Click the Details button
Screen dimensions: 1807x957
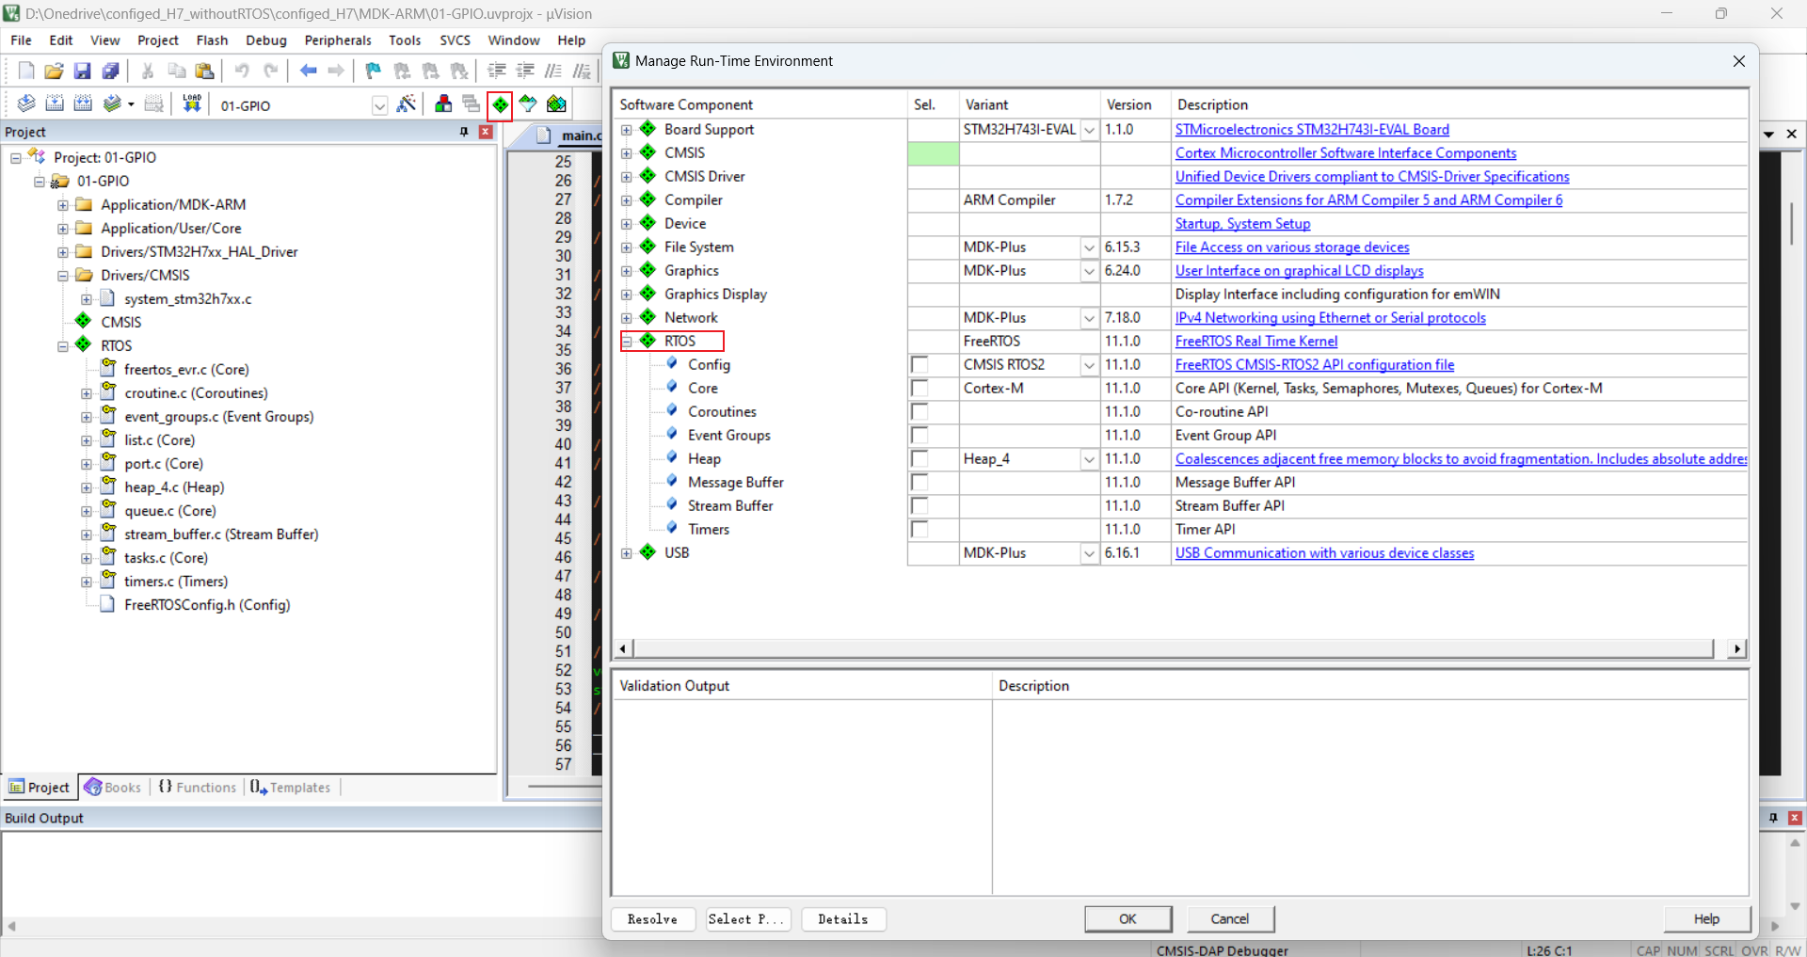pos(843,919)
